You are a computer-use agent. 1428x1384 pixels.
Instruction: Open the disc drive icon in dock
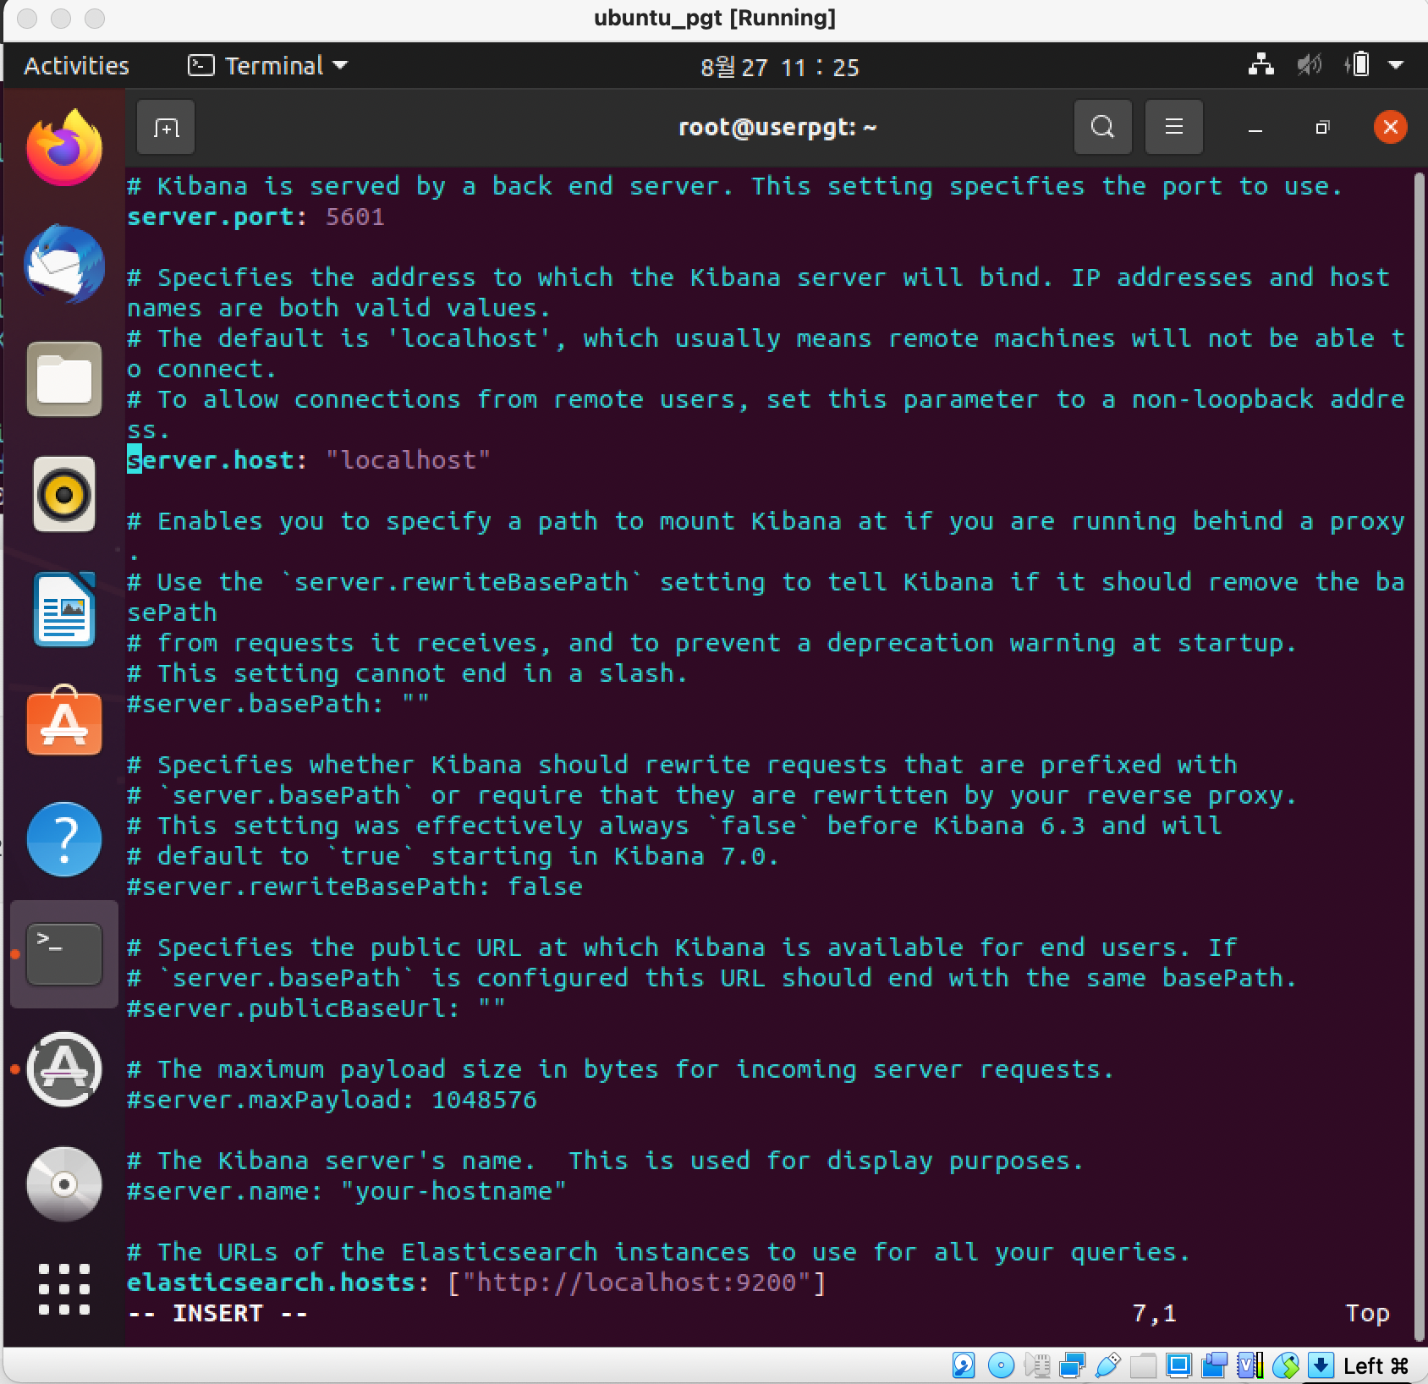(x=64, y=1184)
